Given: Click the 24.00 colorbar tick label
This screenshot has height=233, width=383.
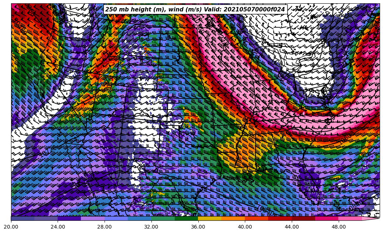Looking at the screenshot, I should [x=58, y=227].
